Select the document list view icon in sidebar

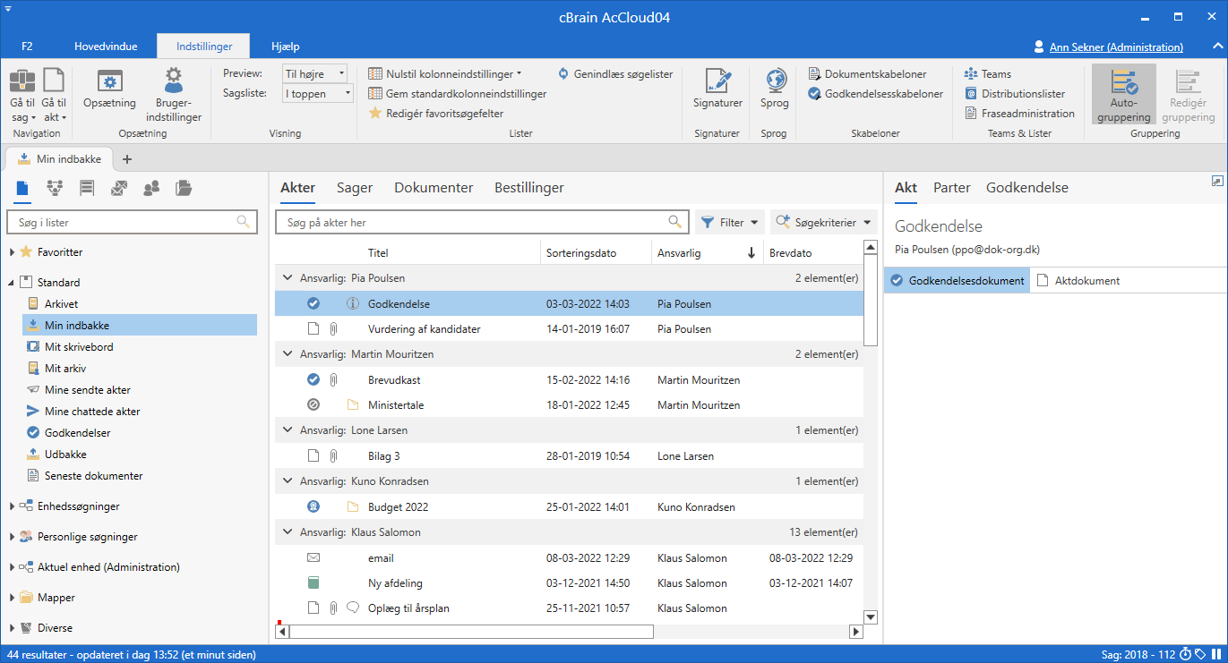[x=22, y=188]
